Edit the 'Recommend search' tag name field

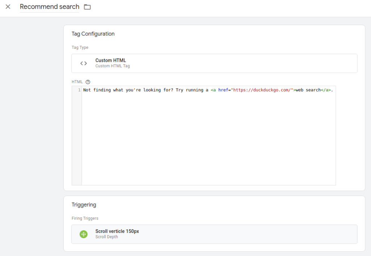49,7
